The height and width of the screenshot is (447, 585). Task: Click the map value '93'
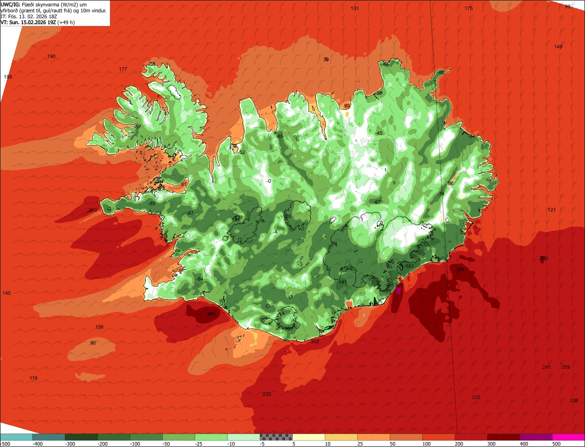coord(347,106)
